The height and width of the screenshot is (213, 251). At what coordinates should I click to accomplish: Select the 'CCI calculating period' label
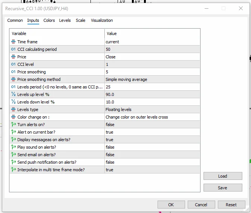(x=37, y=49)
